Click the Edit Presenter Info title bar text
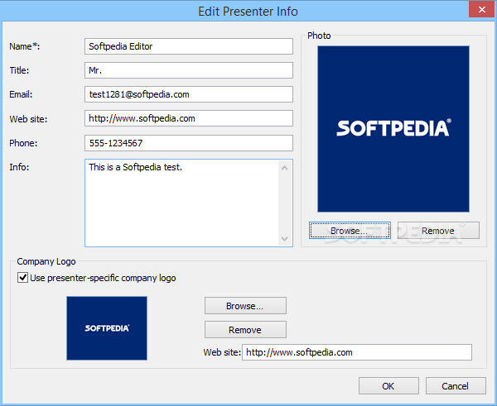Image resolution: width=497 pixels, height=406 pixels. tap(248, 12)
